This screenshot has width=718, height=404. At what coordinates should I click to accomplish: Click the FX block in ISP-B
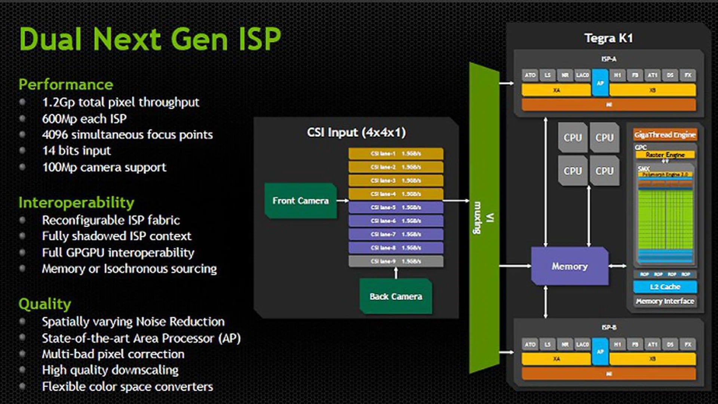[x=688, y=345]
